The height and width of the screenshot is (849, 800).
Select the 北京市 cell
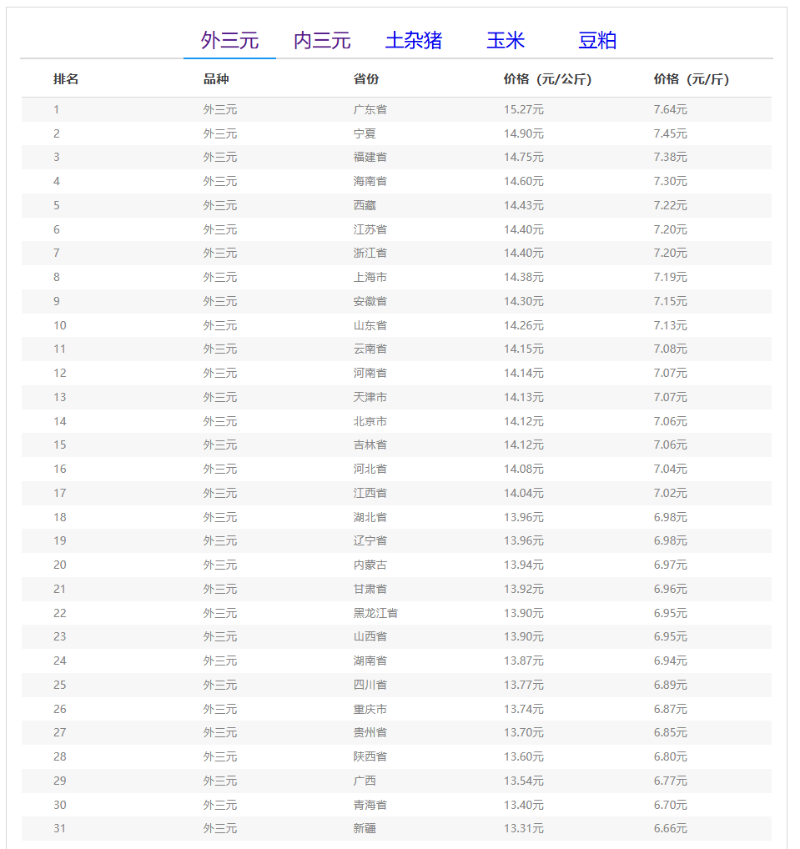(370, 420)
